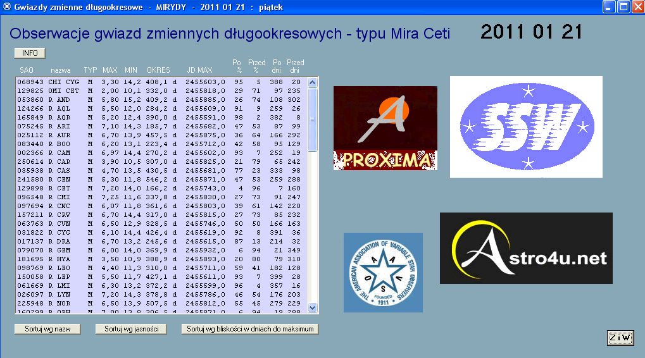Select the R GEM star row

pyautogui.click(x=161, y=250)
